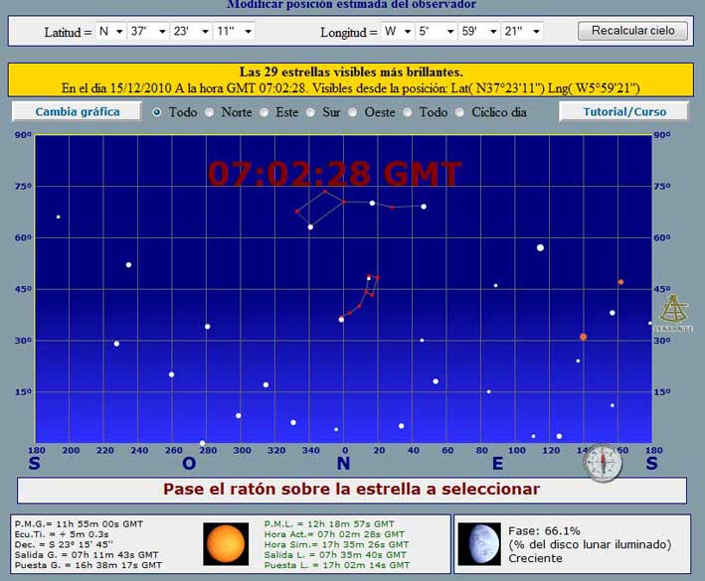This screenshot has width=705, height=581.
Task: Click the compass icon near East axis
Action: click(x=603, y=463)
